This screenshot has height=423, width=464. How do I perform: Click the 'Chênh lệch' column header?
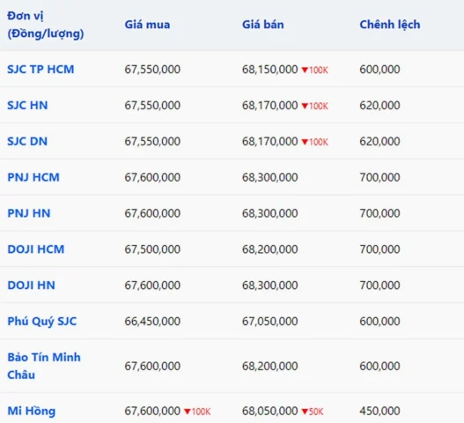390,25
